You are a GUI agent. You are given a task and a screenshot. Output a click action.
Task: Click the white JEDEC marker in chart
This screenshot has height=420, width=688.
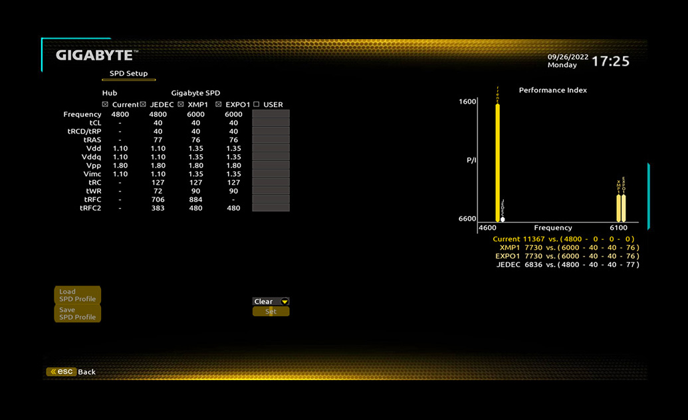click(x=503, y=219)
